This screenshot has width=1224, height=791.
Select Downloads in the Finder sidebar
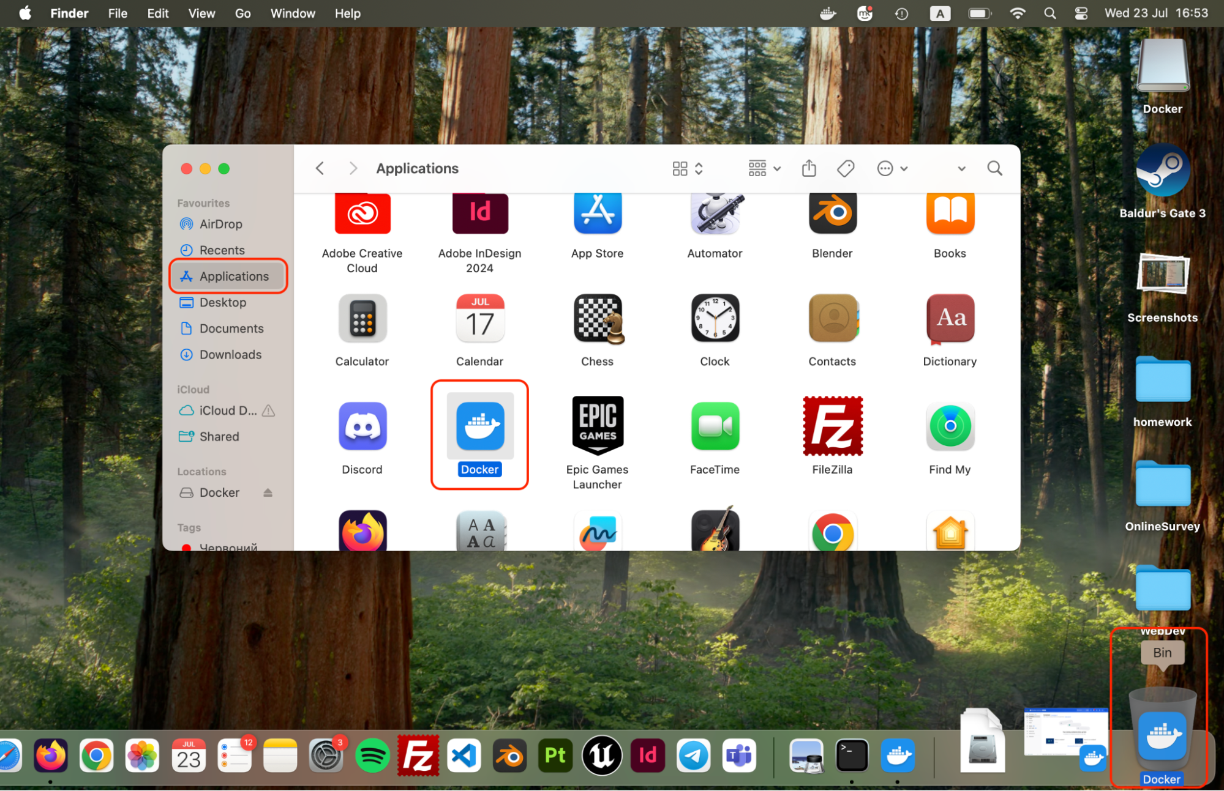230,355
